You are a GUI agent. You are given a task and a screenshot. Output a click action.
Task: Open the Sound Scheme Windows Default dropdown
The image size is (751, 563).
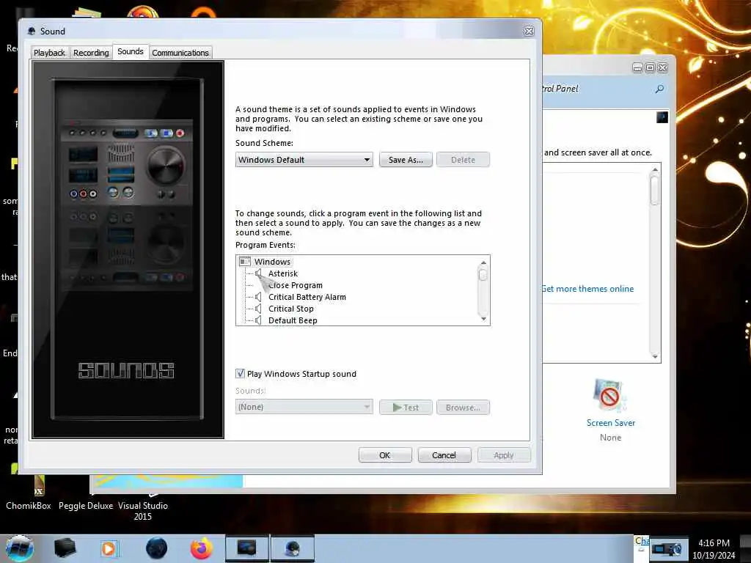coord(304,160)
